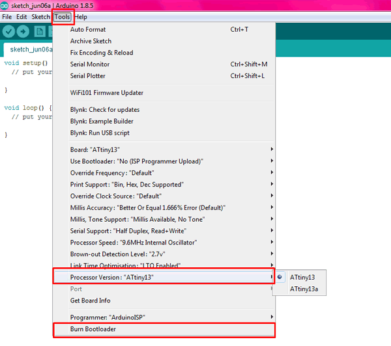Expand the Processor Speed submenu
Screen dimensions: 391x346
(x=164, y=243)
